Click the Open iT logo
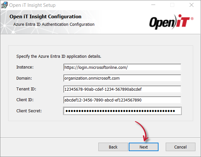This screenshot has height=157, width=201. tap(171, 22)
